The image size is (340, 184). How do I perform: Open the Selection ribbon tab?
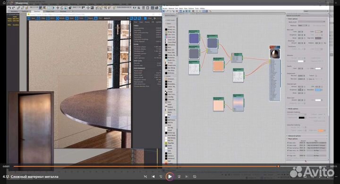pyautogui.click(x=37, y=11)
